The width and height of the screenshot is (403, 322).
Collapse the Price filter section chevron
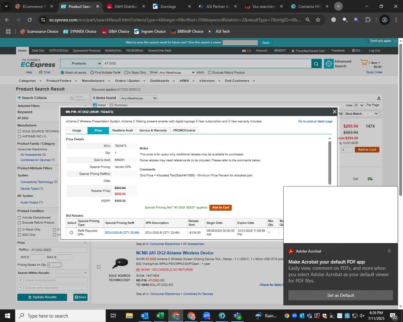pos(85,243)
